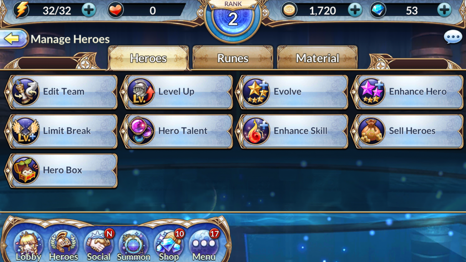Viewport: 466px width, 262px height.
Task: Switch to the Material tab
Action: (x=317, y=58)
